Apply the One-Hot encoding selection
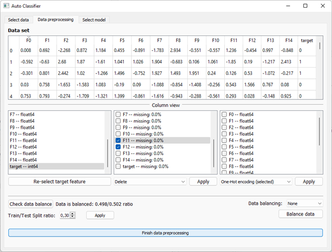This screenshot has height=252, width=332. (309, 181)
